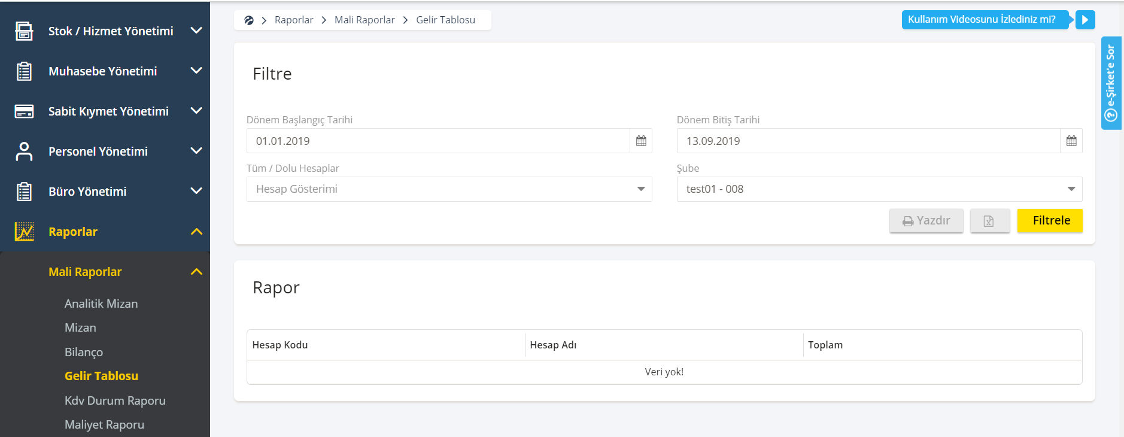The width and height of the screenshot is (1124, 437).
Task: Click Mali Raporlar breadcrumb link
Action: click(x=364, y=20)
